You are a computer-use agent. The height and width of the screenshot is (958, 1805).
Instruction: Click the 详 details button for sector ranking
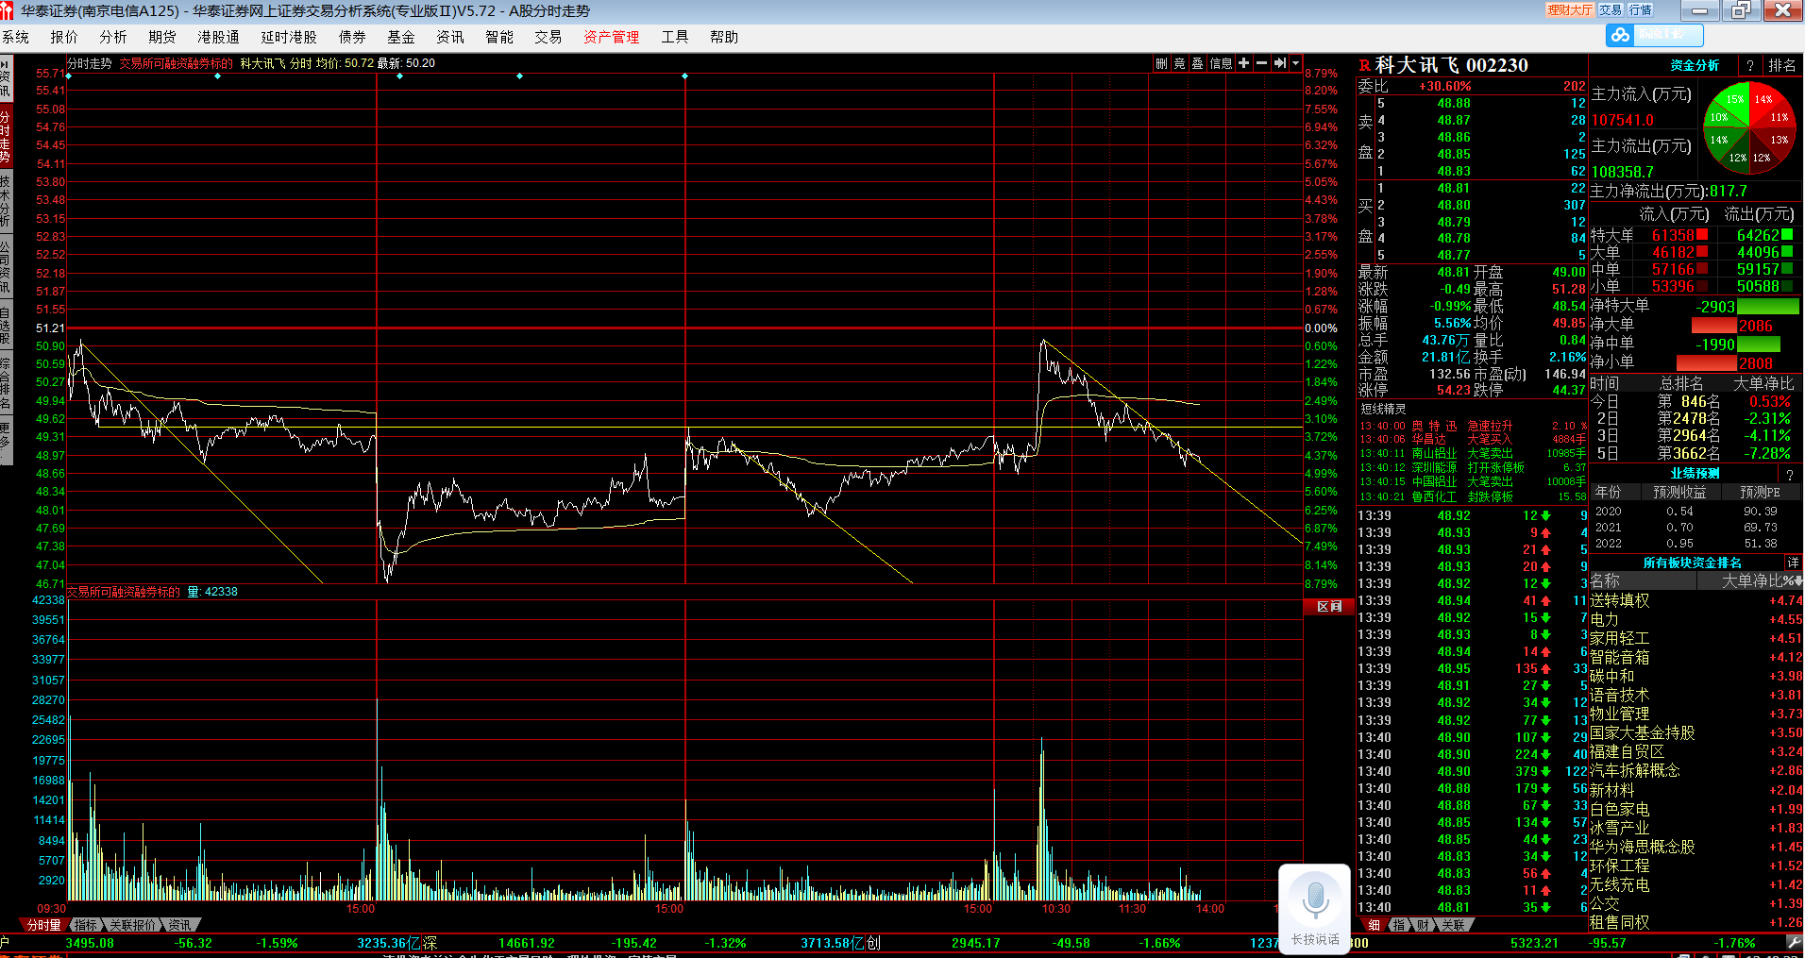tap(1793, 563)
